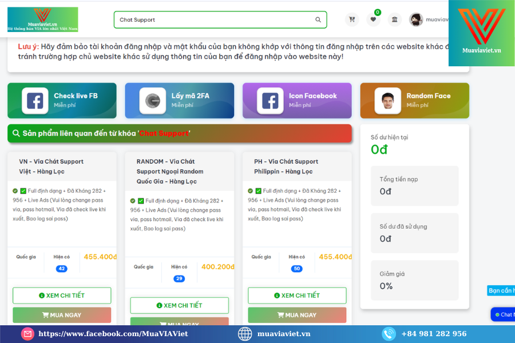Click title 'PH - Via Chát Support Philippin'
Viewport: 515px width, 343px height.
(286, 166)
